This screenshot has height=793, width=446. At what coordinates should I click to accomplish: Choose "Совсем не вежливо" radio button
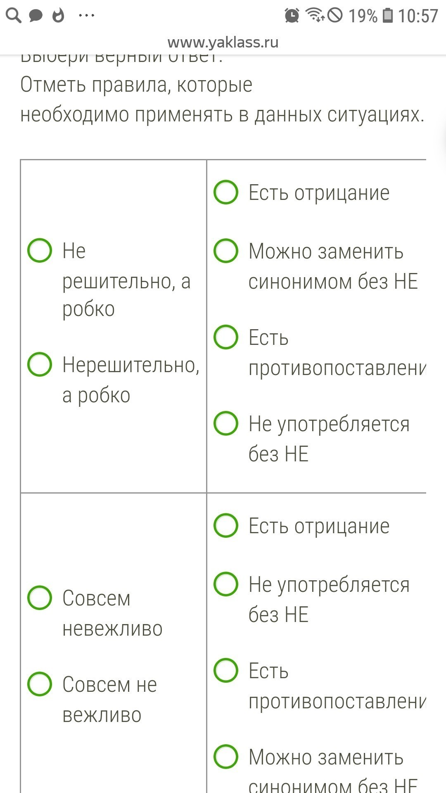pos(40,684)
